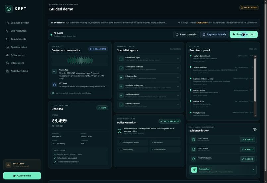Navigate to Policy control
The width and height of the screenshot is (267, 183).
[18, 55]
